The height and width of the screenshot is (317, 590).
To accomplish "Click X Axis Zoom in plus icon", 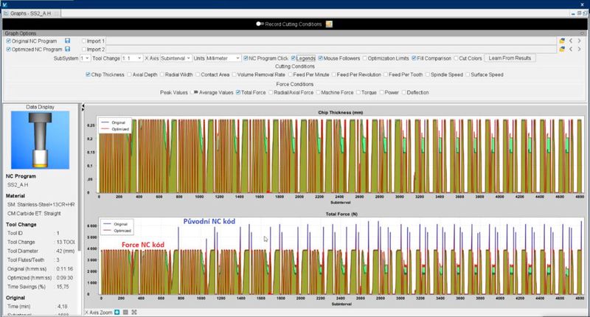I will point(117,313).
